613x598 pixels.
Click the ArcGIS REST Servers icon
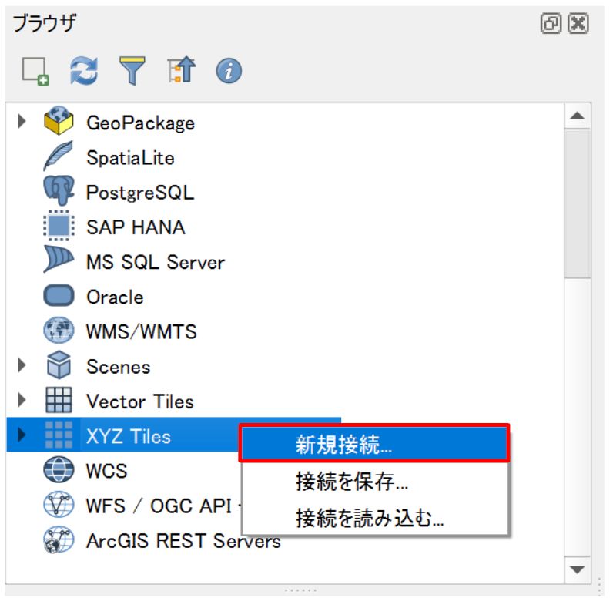[59, 539]
